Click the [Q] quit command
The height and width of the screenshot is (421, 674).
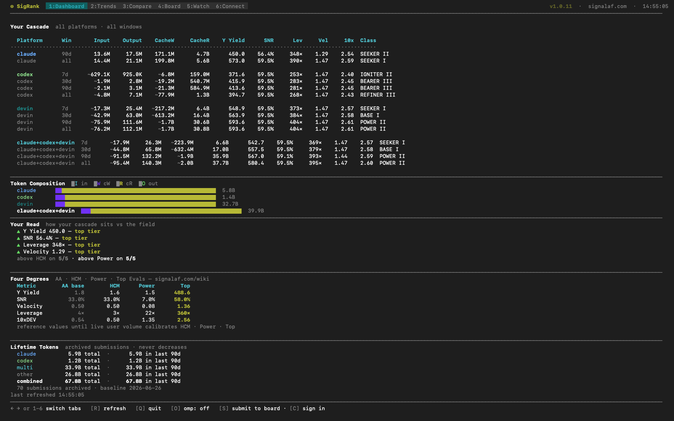[x=148, y=409]
